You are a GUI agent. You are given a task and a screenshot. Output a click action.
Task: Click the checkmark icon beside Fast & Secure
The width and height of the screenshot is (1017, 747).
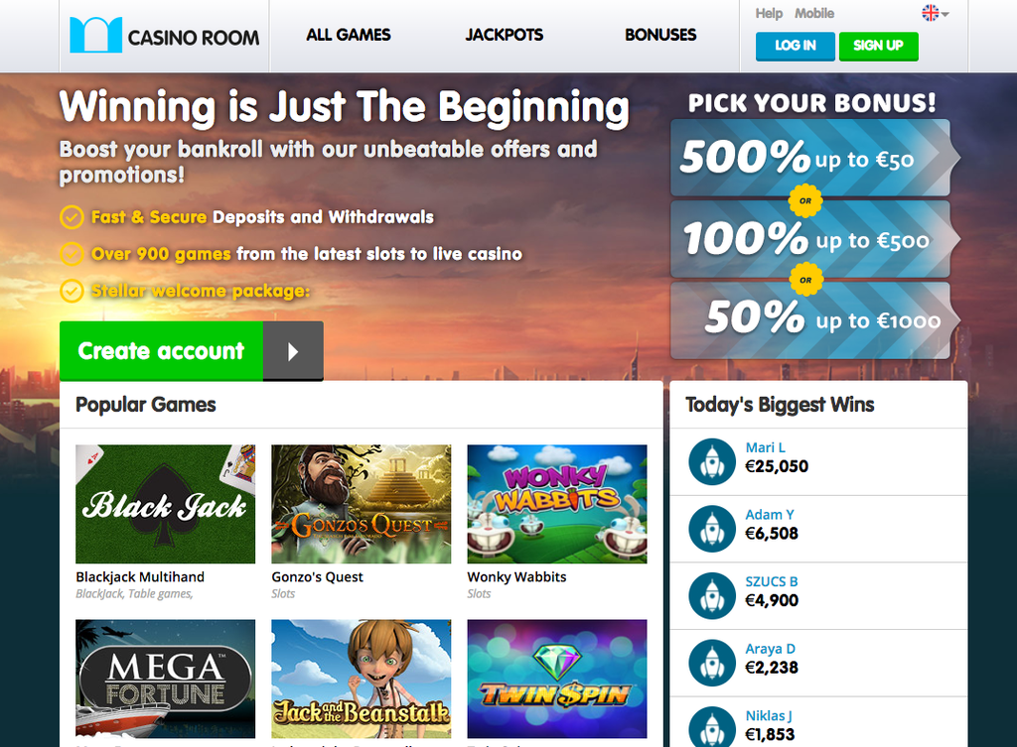pyautogui.click(x=72, y=217)
